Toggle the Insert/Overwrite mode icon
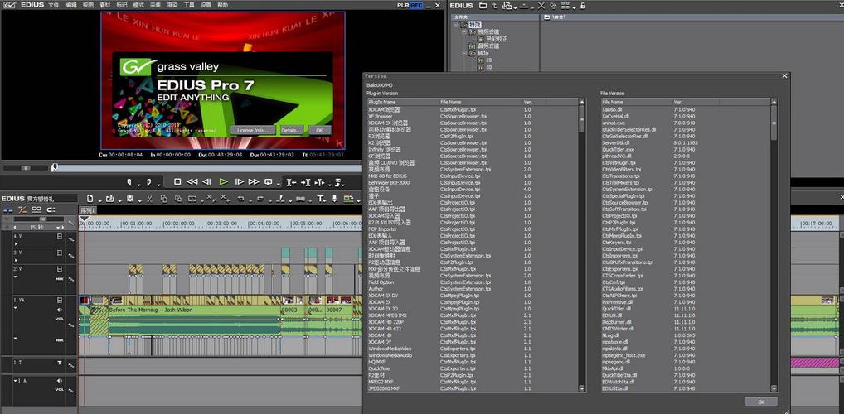This screenshot has height=414, width=844. [x=8, y=209]
